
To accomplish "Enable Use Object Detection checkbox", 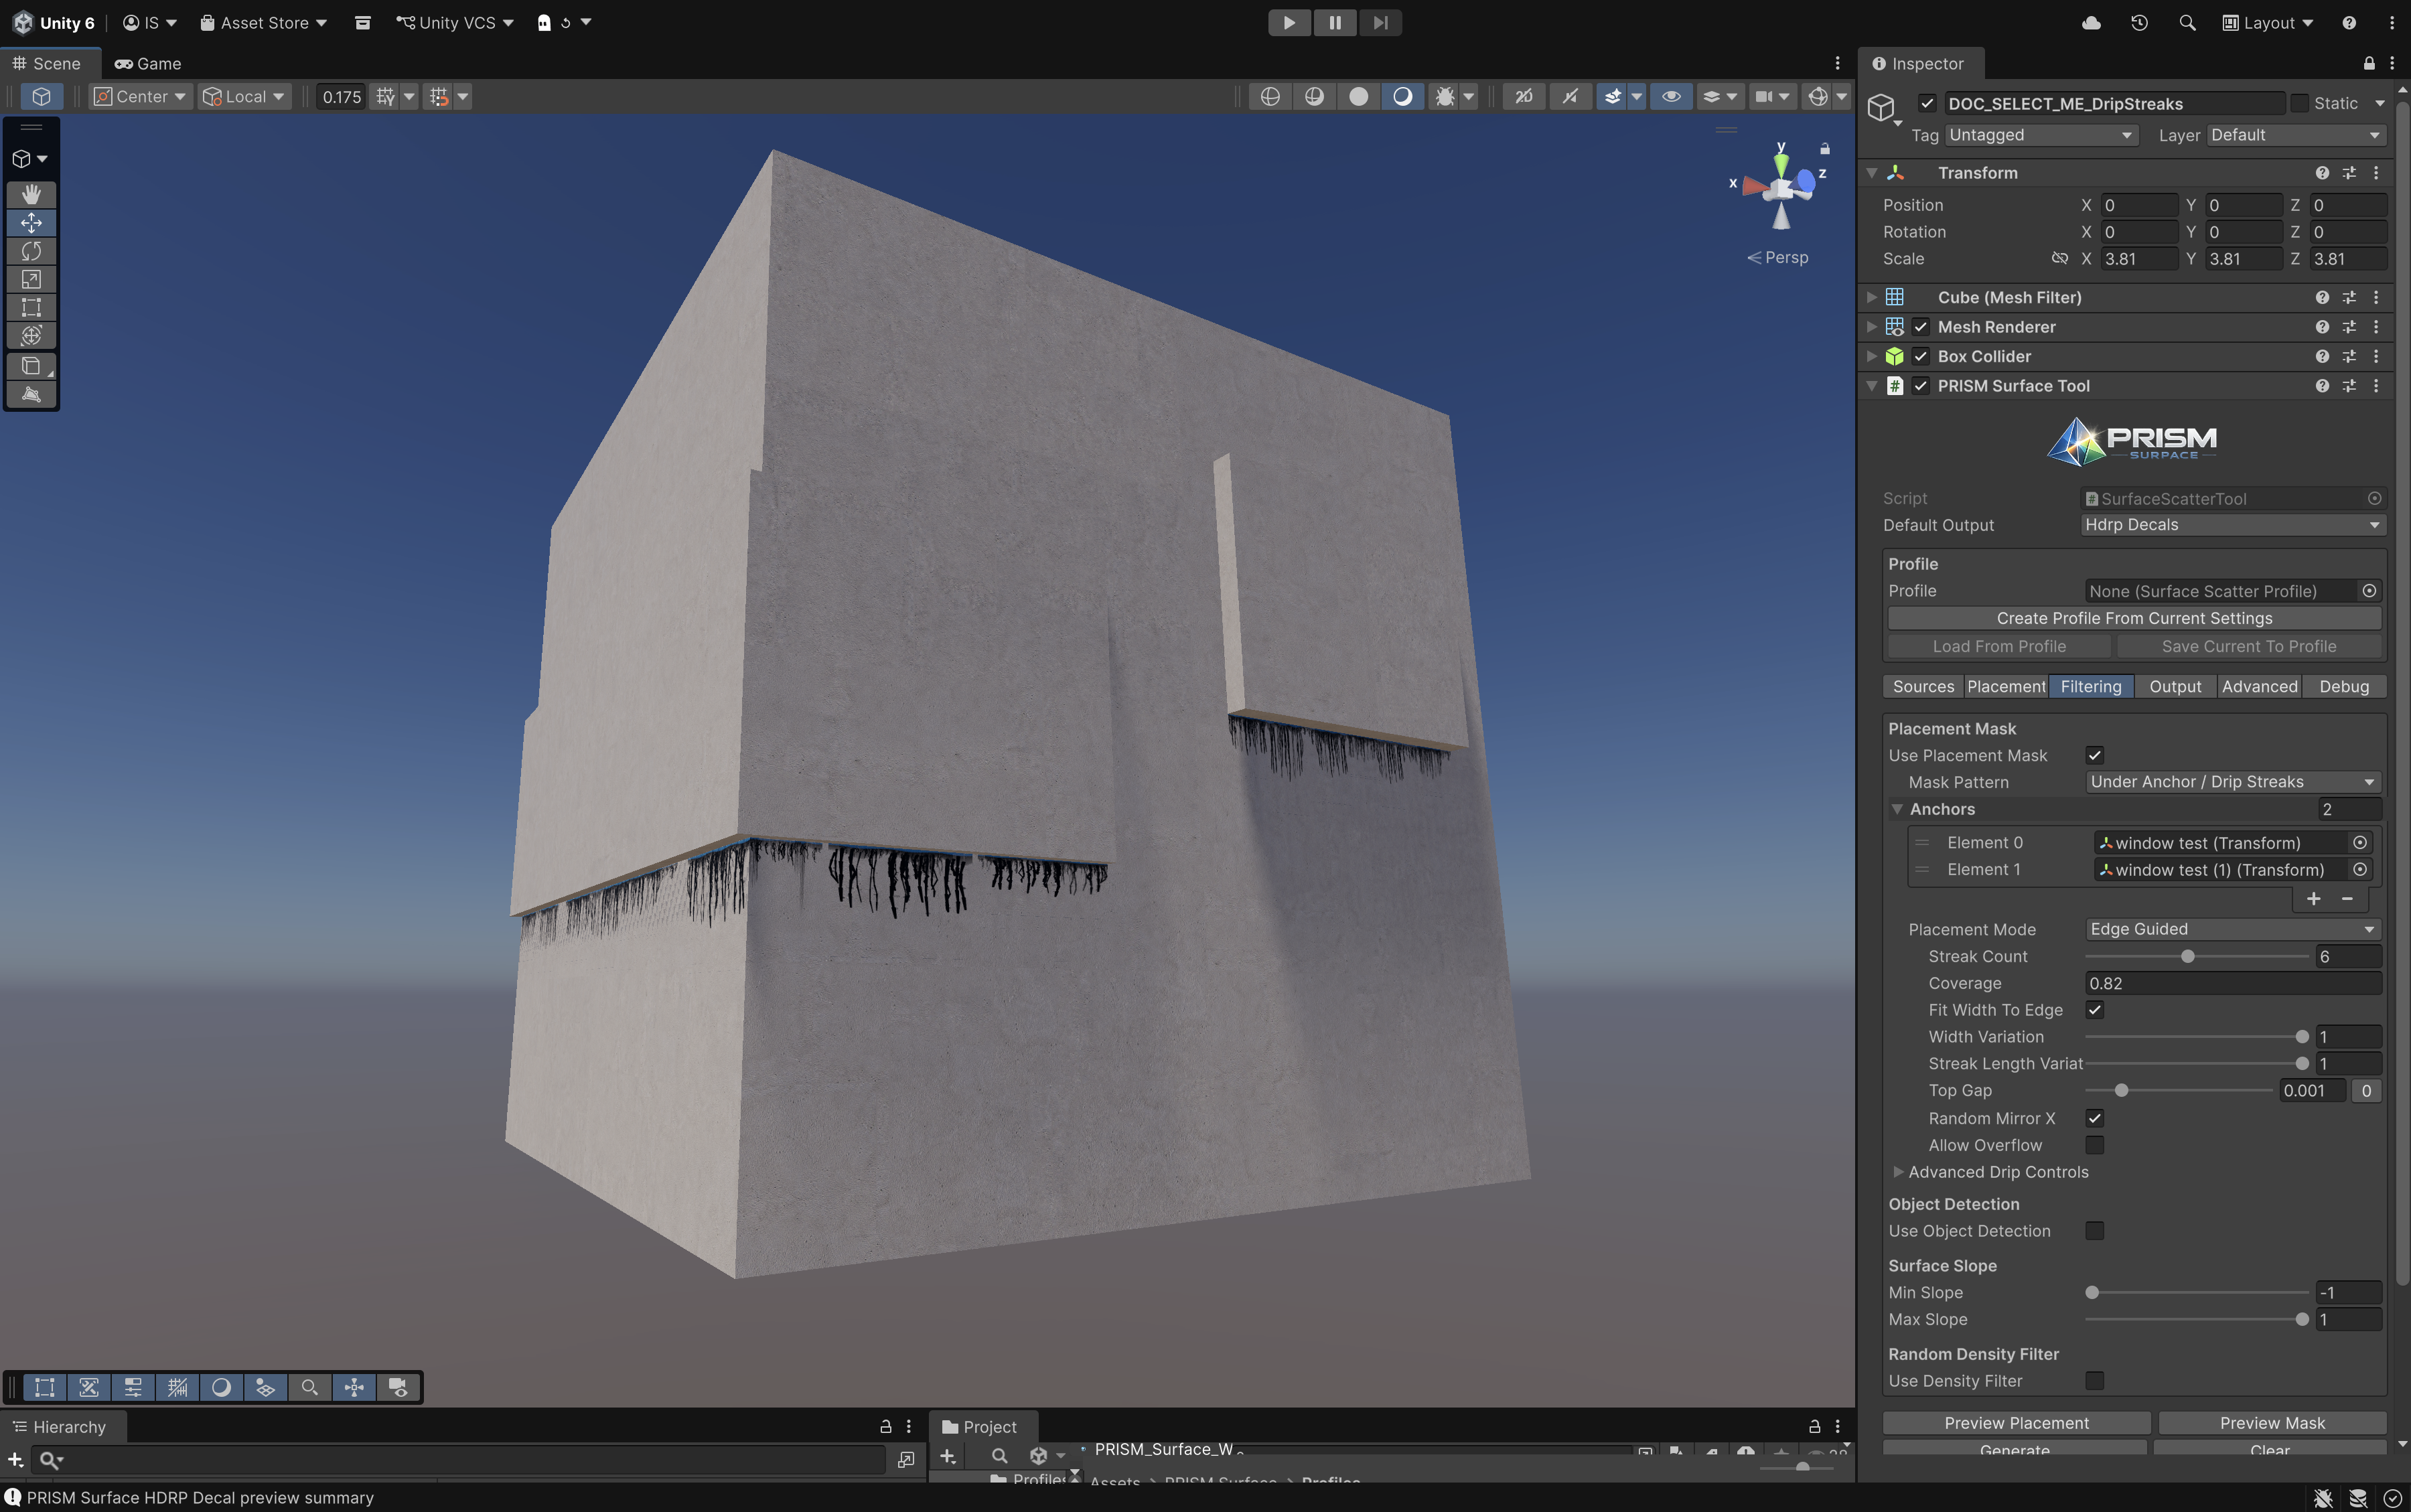I will coord(2094,1231).
